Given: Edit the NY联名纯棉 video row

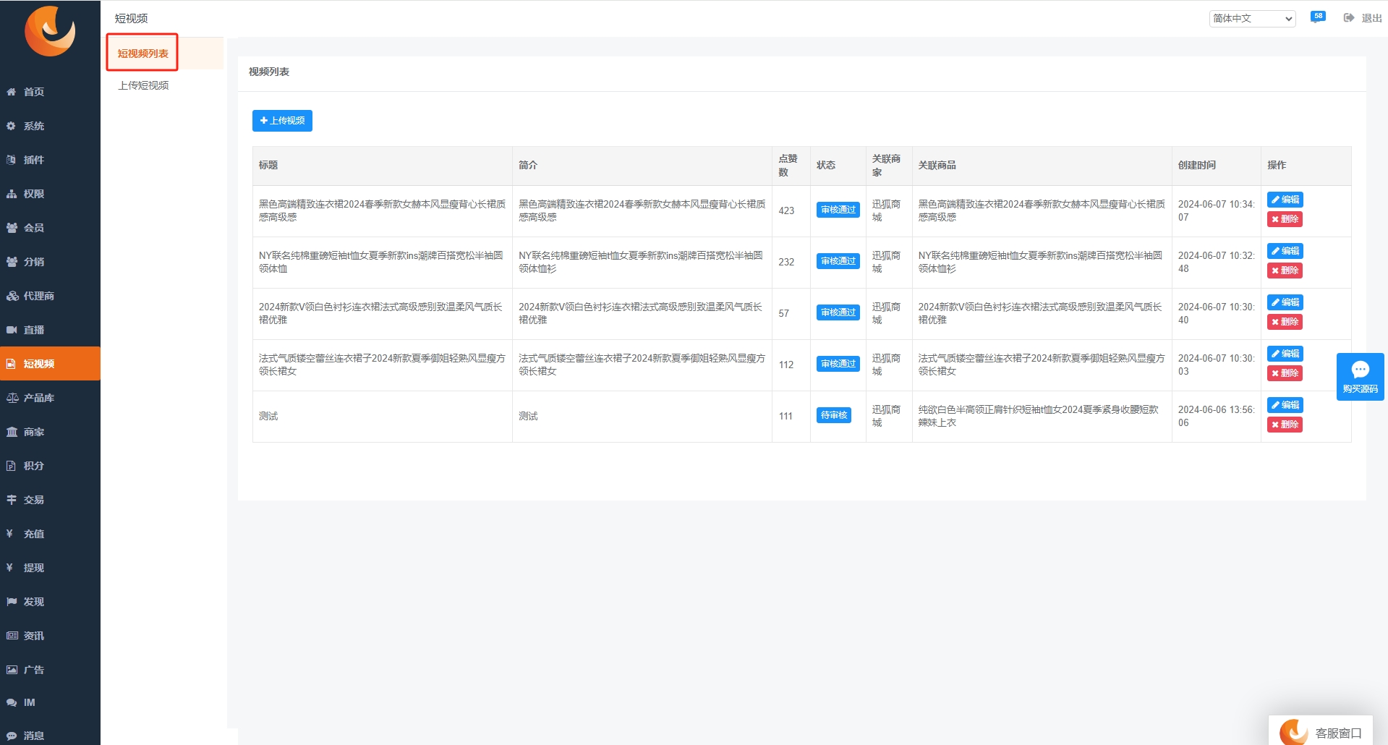Looking at the screenshot, I should coord(1285,251).
